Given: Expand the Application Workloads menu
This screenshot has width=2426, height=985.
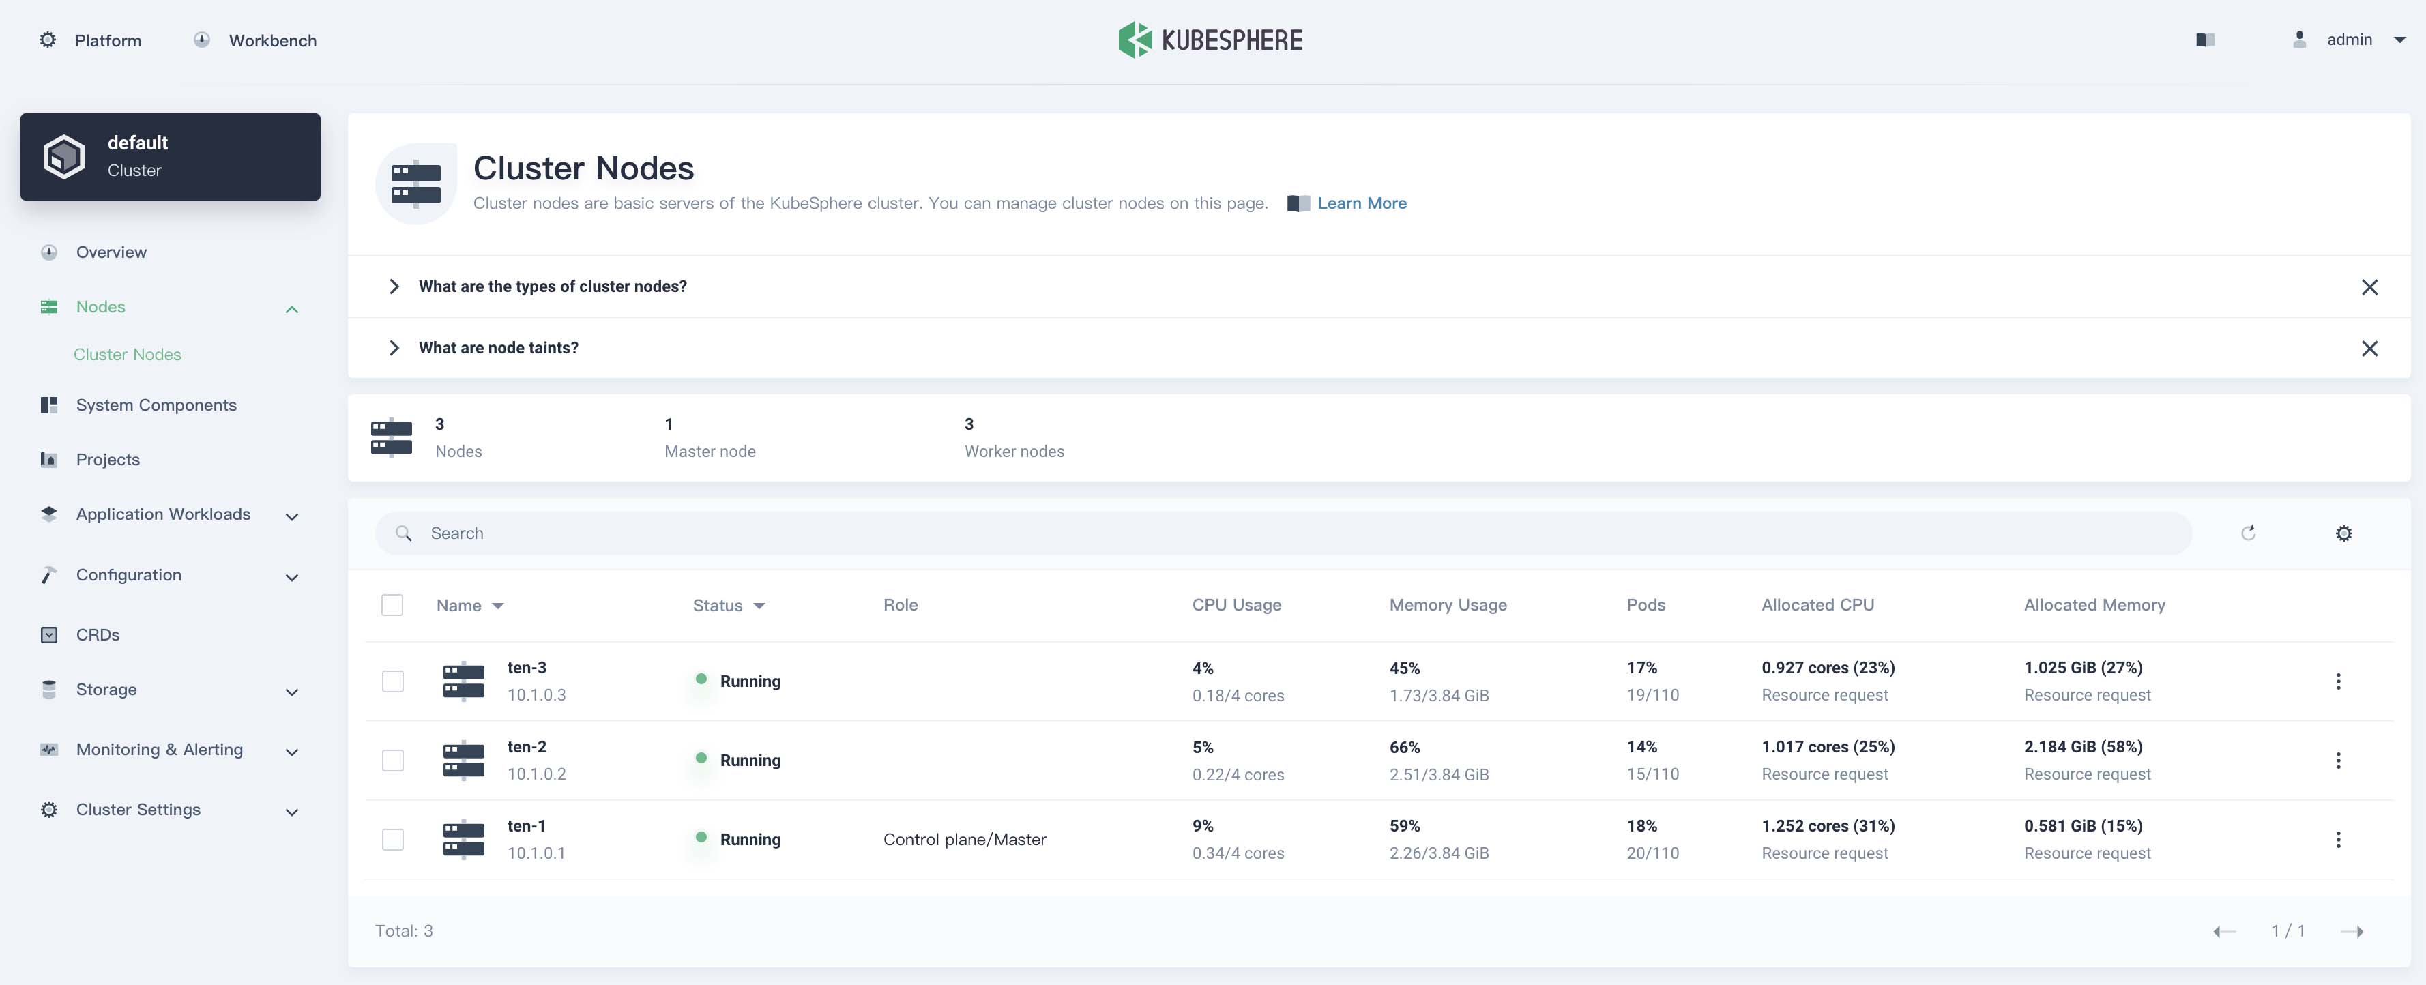Looking at the screenshot, I should [171, 514].
